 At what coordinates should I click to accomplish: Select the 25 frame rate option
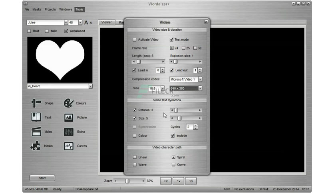183,48
